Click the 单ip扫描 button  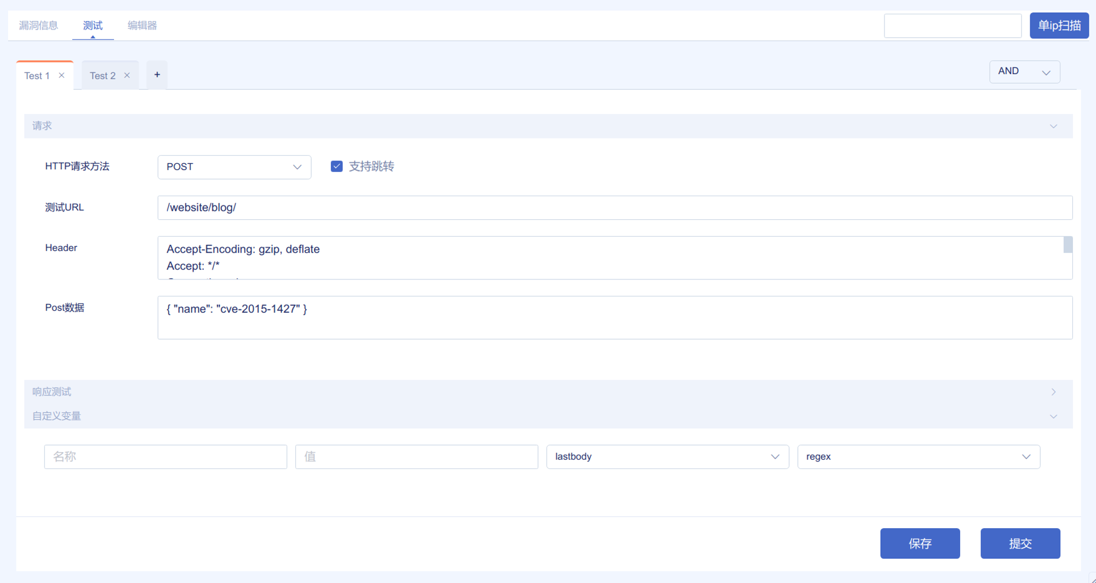[x=1059, y=26]
